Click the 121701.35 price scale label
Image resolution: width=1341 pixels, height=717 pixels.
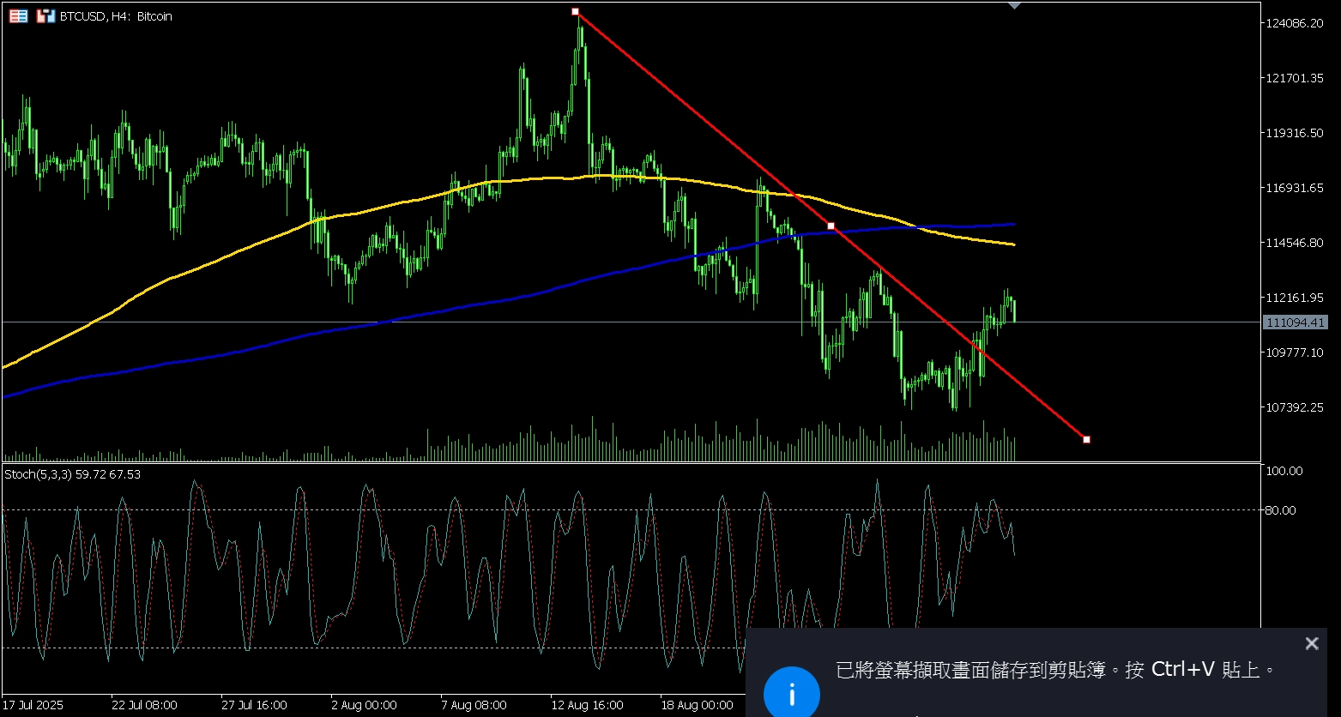pyautogui.click(x=1294, y=78)
